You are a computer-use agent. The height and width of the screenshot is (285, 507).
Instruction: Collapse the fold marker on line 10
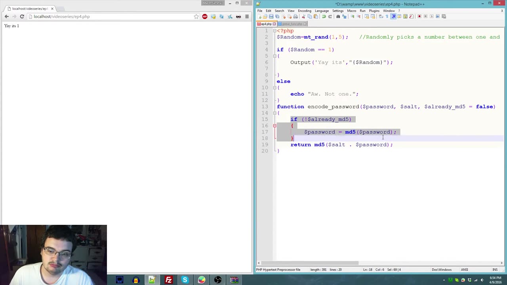[x=274, y=87]
